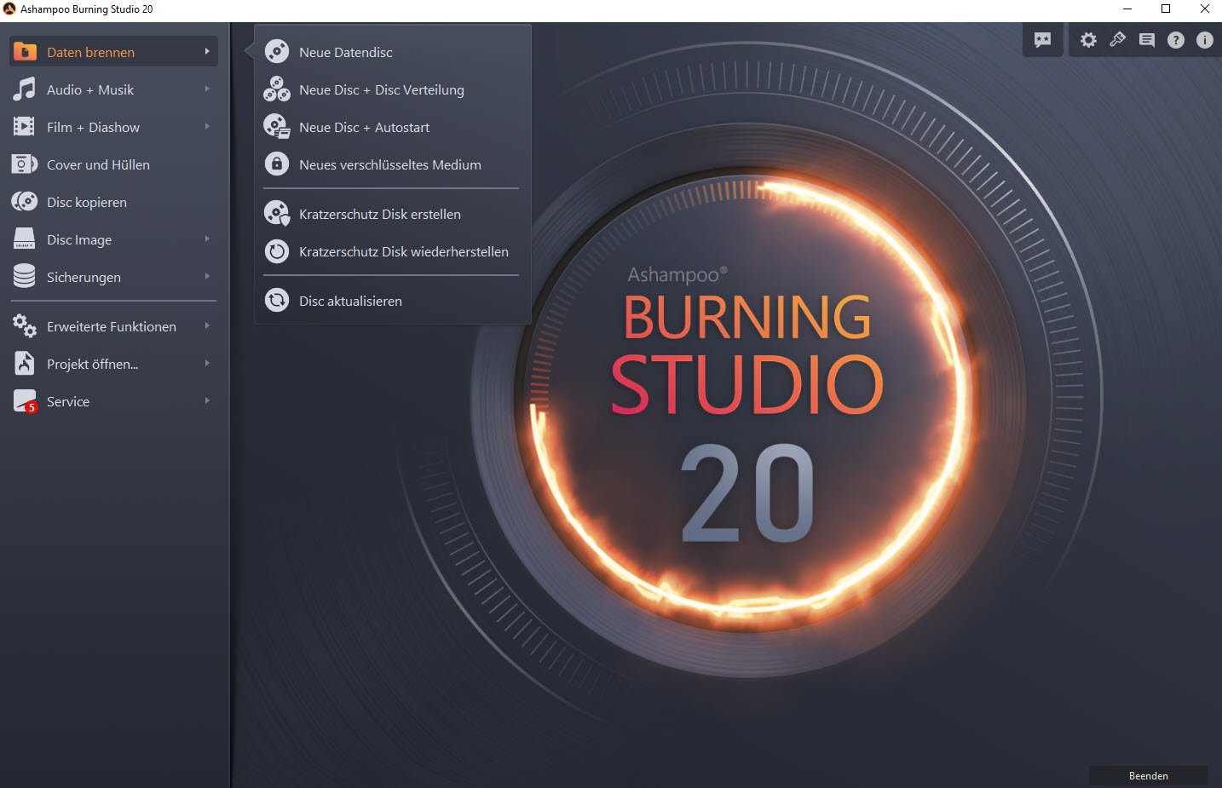Click the Service icon with red badge

click(25, 401)
